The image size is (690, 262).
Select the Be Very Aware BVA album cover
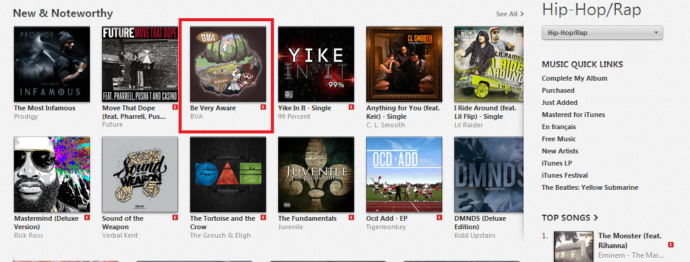(x=228, y=64)
